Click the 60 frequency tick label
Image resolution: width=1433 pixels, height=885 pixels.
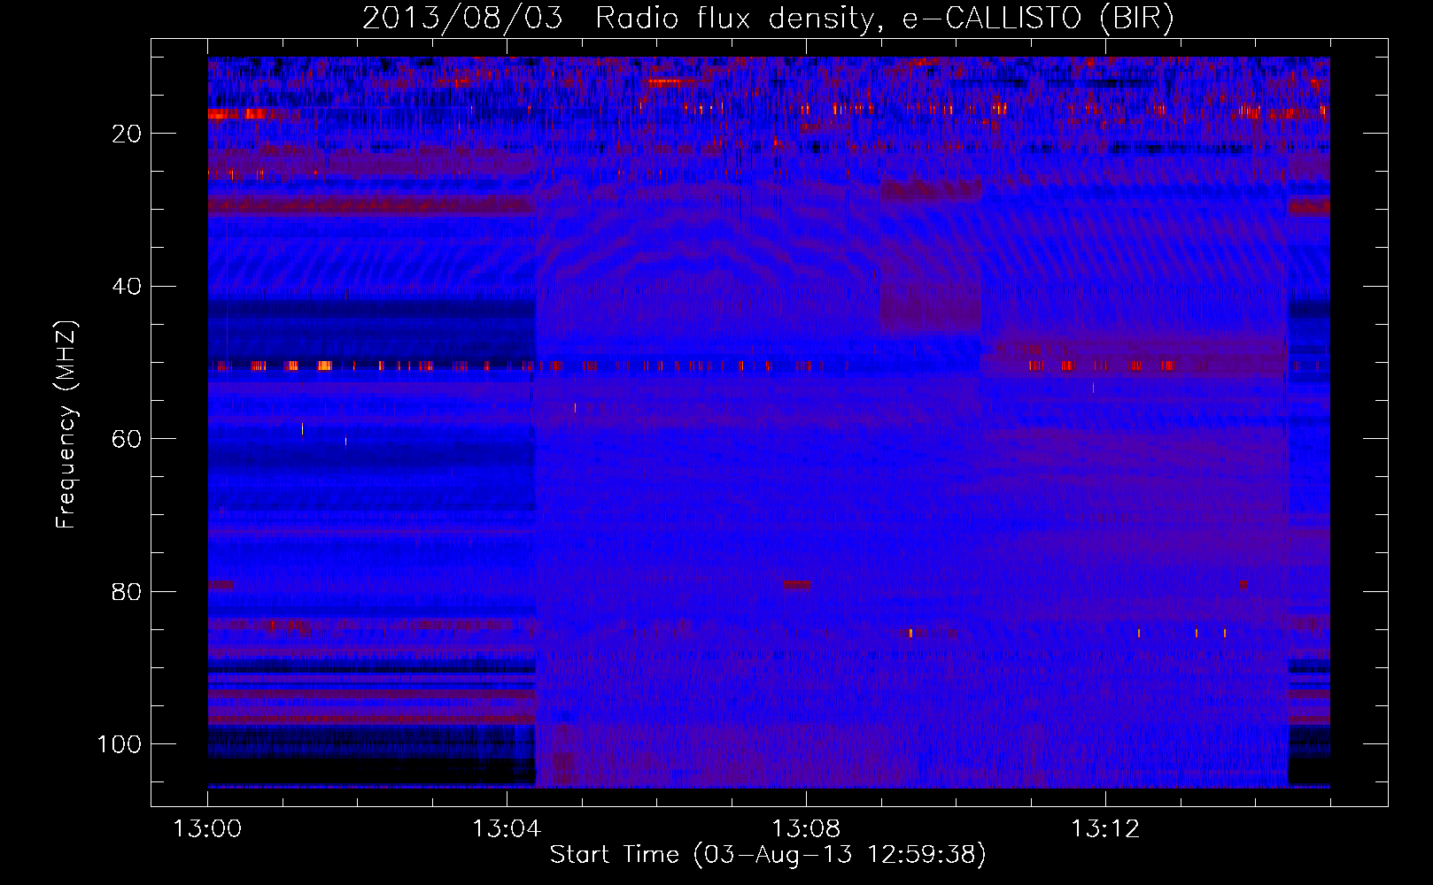[127, 440]
